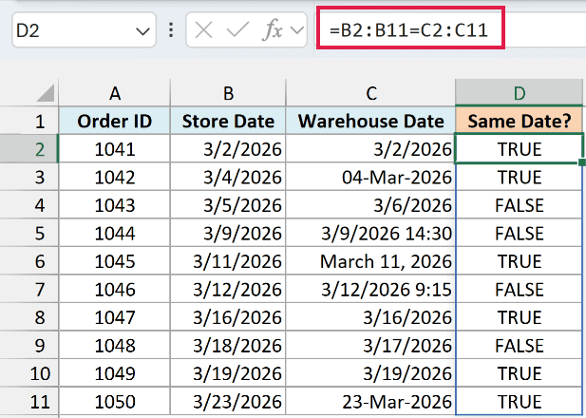Click Warehouse Date cell 3/12/2026 9:15
Viewport: 586px width, 418px height.
click(x=370, y=289)
